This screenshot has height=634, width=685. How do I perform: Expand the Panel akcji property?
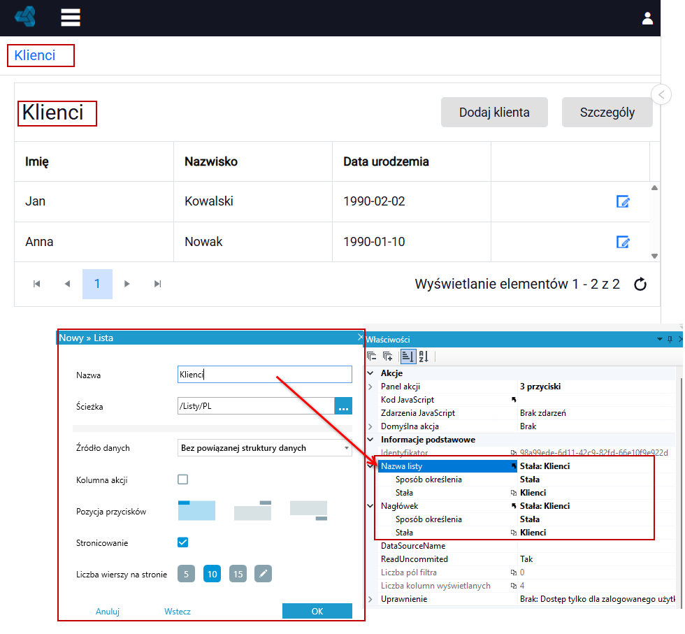point(370,387)
